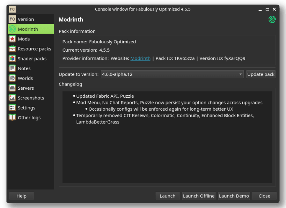The width and height of the screenshot is (286, 208).
Task: Open the Servers icon in sidebar
Action: [x=12, y=88]
